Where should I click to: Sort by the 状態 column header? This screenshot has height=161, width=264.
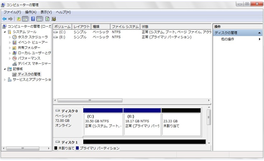175,27
